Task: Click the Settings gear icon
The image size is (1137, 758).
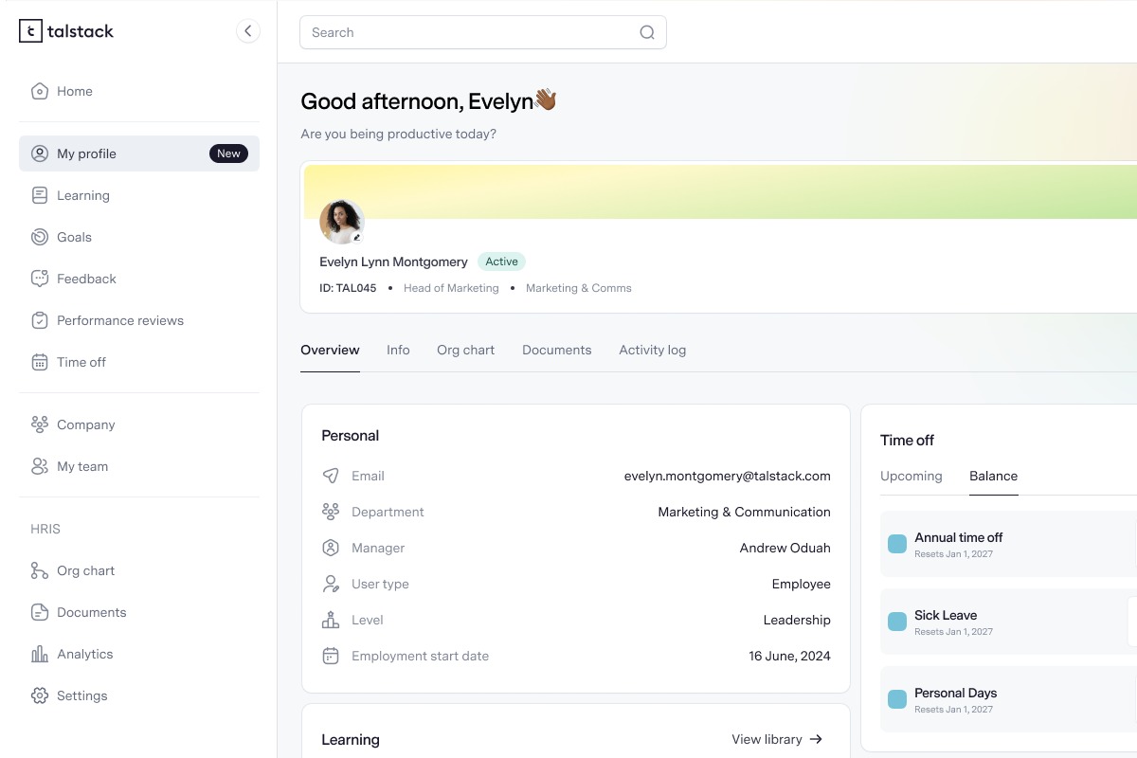Action: pos(40,695)
